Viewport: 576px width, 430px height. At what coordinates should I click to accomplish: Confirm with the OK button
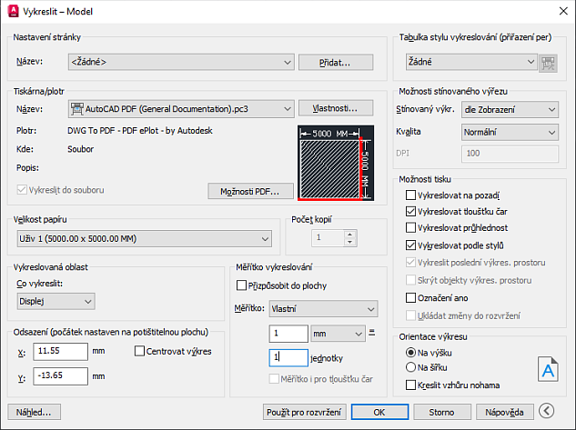click(379, 412)
